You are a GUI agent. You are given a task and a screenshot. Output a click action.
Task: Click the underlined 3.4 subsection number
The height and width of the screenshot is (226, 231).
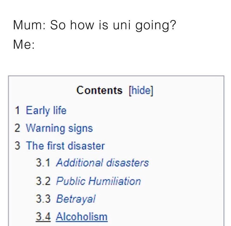coord(43,216)
